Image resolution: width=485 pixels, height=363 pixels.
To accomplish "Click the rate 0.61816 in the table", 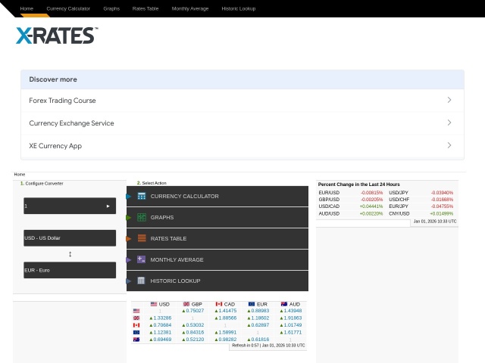I will [260, 340].
